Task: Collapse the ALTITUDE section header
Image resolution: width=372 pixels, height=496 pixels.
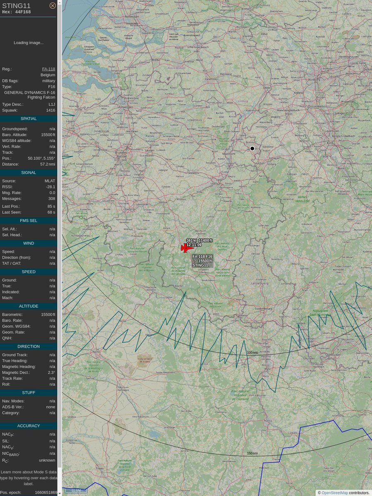Action: click(28, 306)
